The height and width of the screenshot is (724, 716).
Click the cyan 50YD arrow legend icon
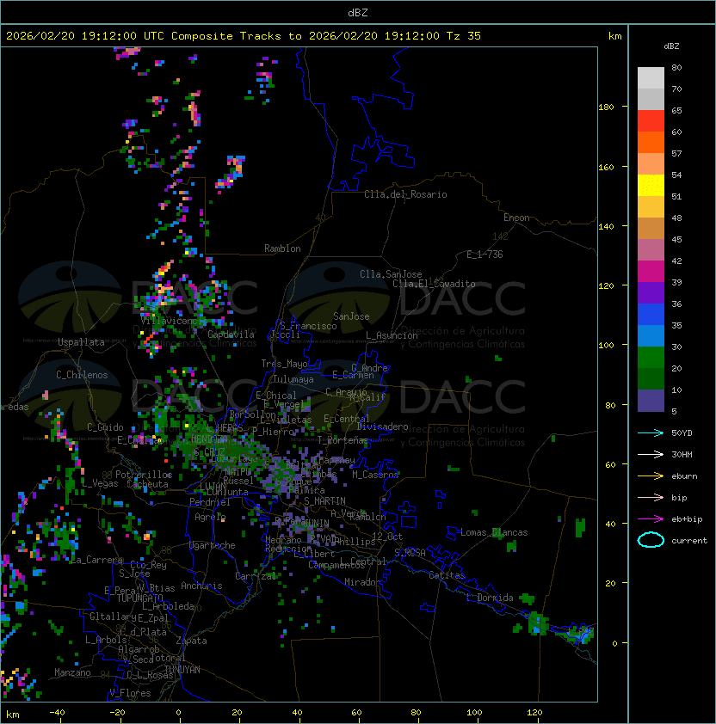(651, 433)
